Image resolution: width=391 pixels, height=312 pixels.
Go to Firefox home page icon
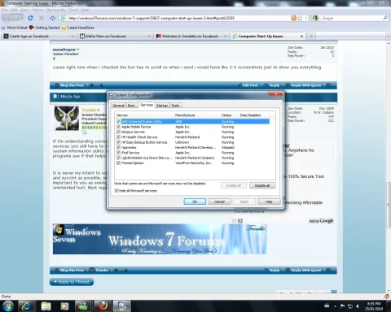(52, 18)
